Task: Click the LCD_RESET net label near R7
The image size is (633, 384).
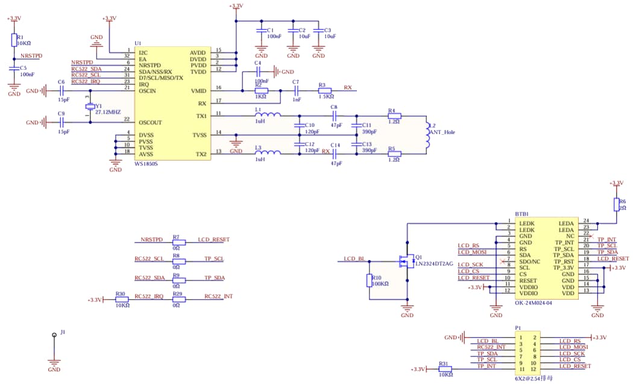Action: pyautogui.click(x=215, y=240)
